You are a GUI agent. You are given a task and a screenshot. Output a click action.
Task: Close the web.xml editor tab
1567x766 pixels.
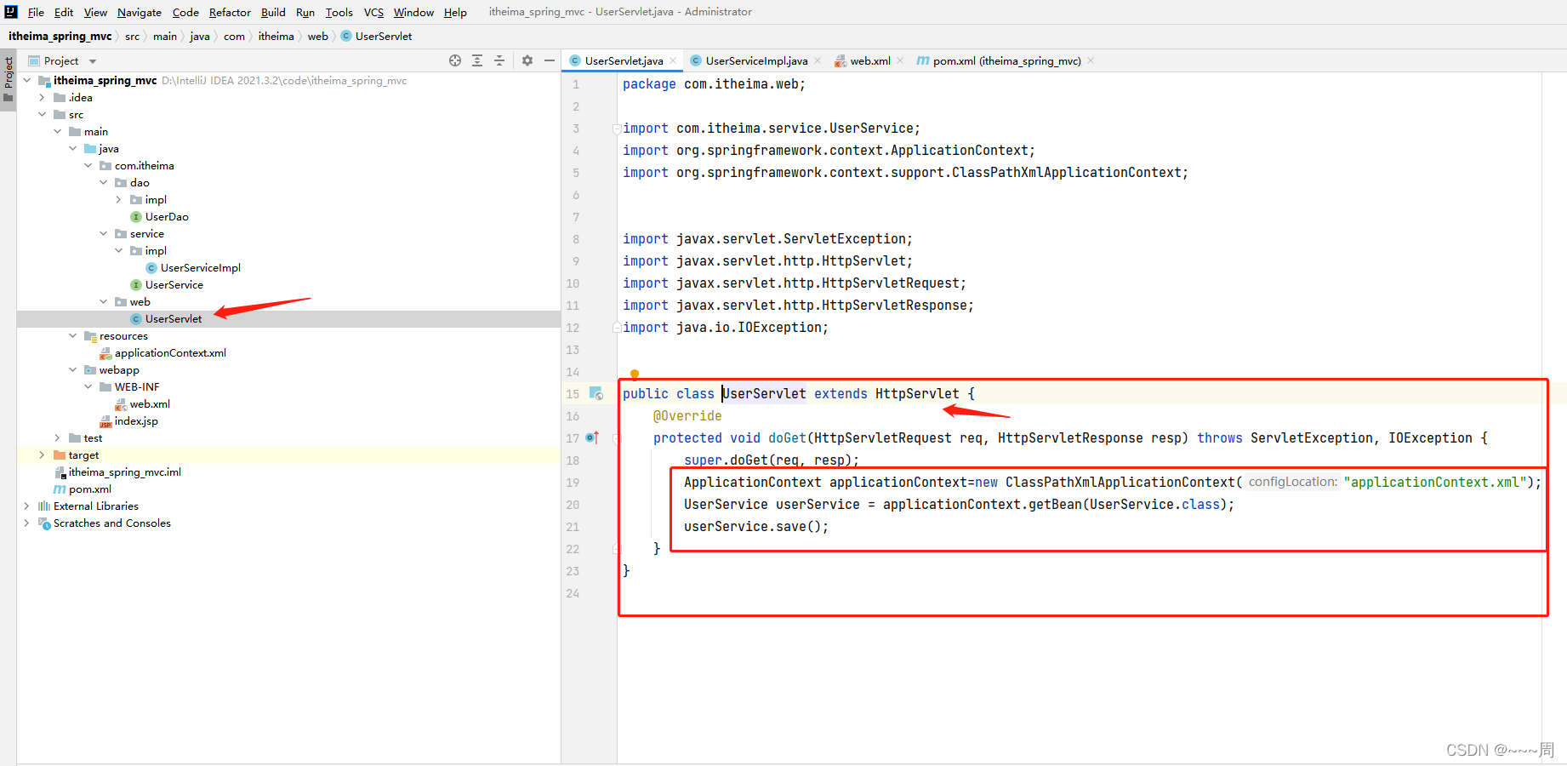point(900,60)
